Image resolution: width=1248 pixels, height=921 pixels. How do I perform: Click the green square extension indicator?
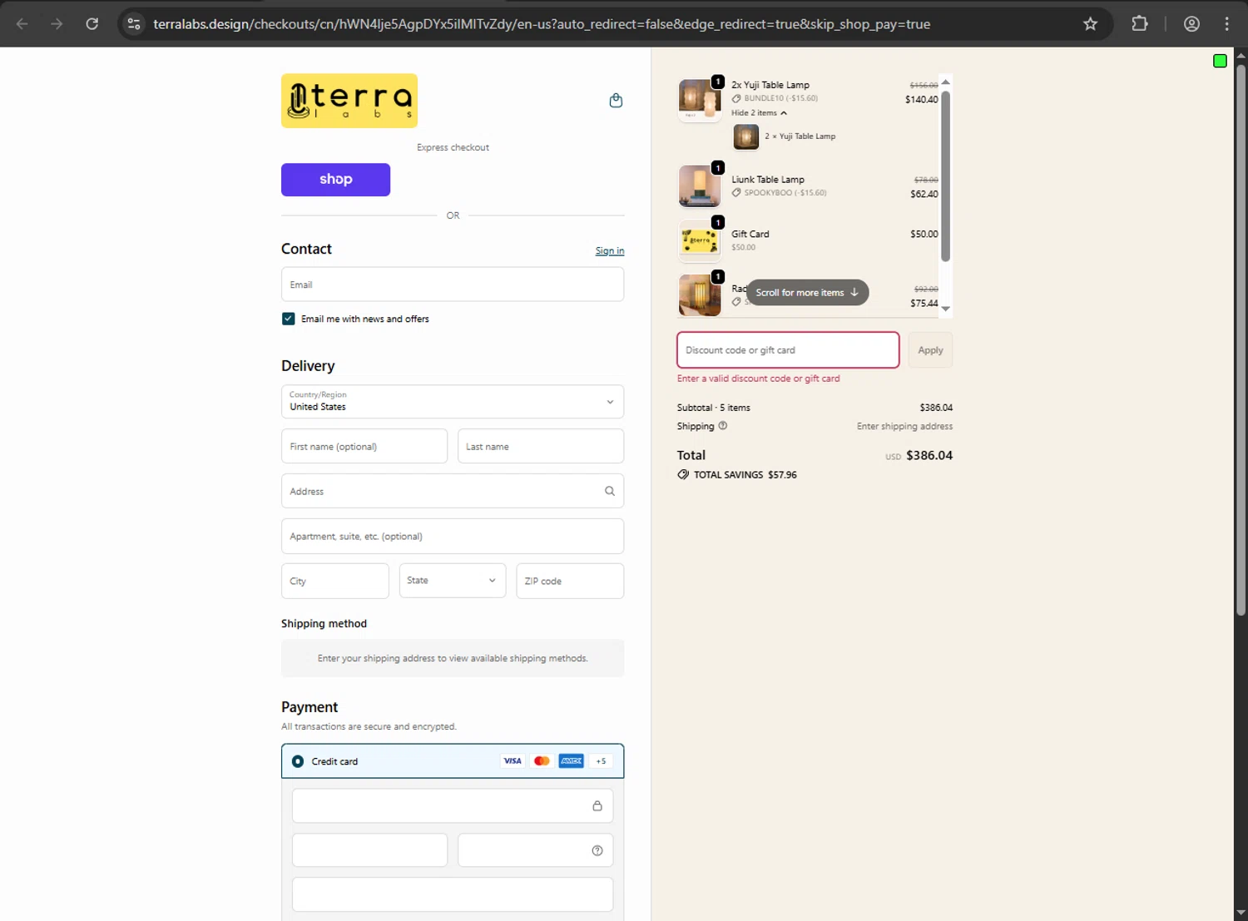pyautogui.click(x=1220, y=61)
